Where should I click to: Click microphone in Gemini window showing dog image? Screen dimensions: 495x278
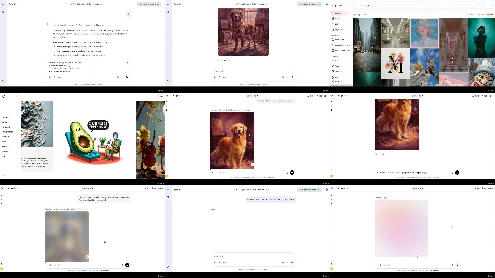click(x=292, y=77)
